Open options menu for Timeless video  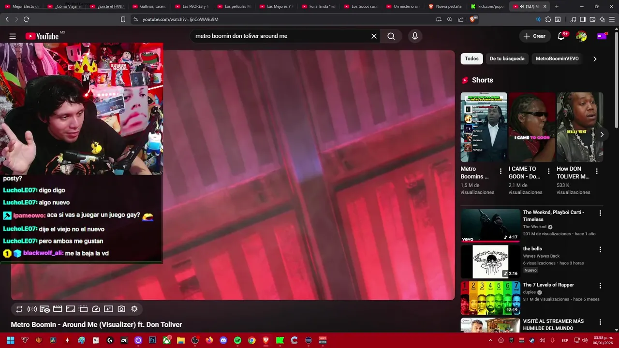pyautogui.click(x=600, y=213)
